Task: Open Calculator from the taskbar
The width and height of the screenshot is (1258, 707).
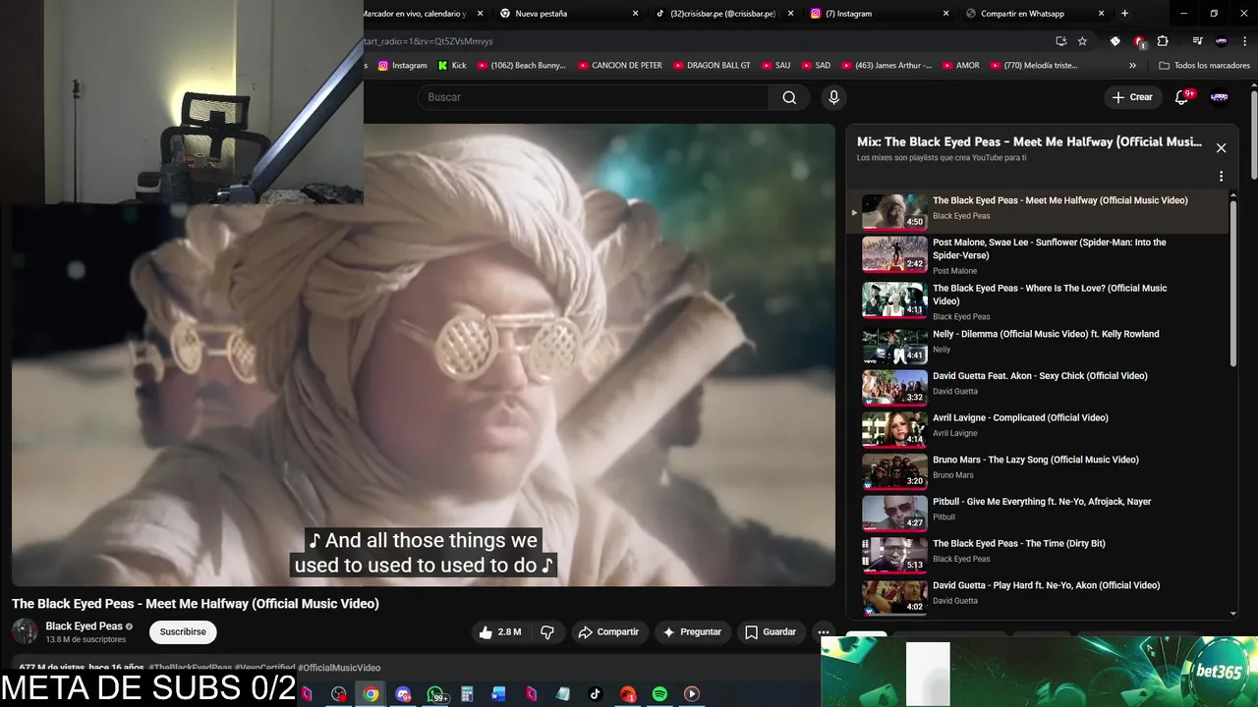Action: (x=467, y=694)
